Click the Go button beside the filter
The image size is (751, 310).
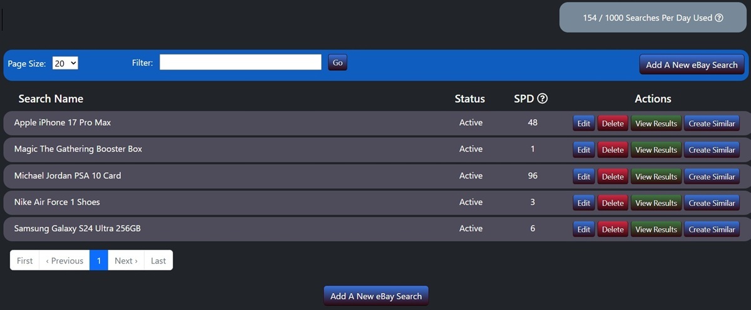[337, 63]
